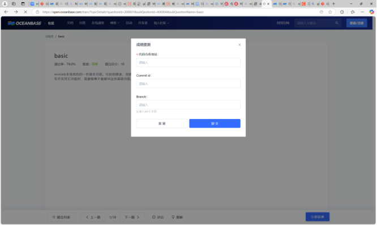Open the 评论 comments icon link
Image resolution: width=377 pixels, height=225 pixels.
(x=158, y=217)
